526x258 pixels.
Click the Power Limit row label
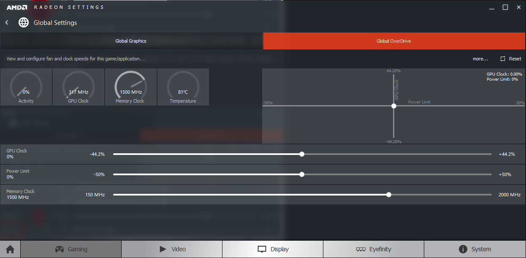(18, 171)
